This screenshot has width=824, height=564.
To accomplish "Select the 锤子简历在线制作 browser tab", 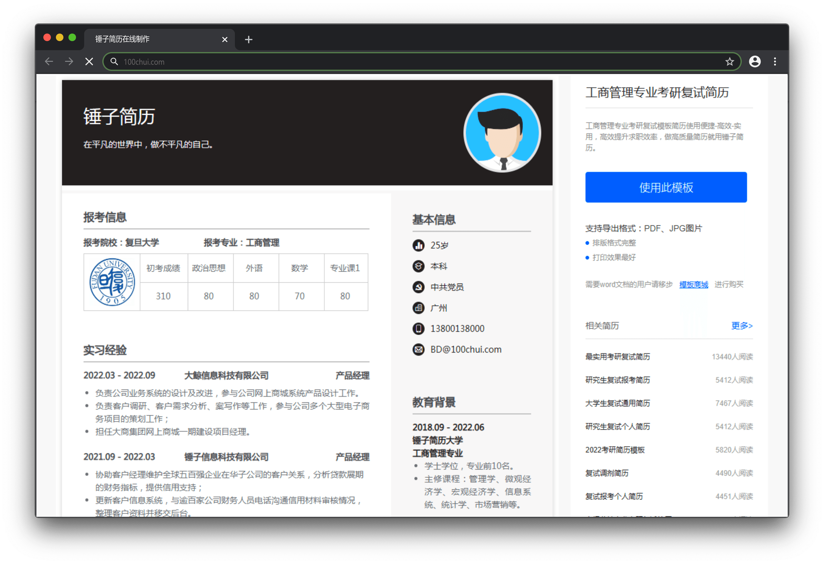I will pyautogui.click(x=159, y=39).
